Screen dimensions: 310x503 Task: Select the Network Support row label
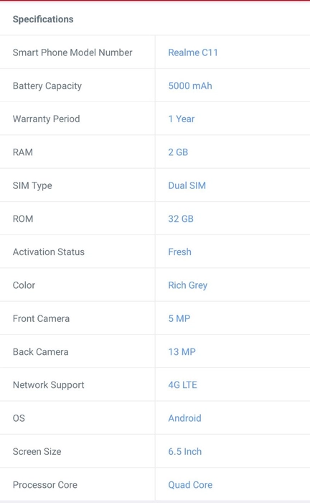tap(48, 385)
